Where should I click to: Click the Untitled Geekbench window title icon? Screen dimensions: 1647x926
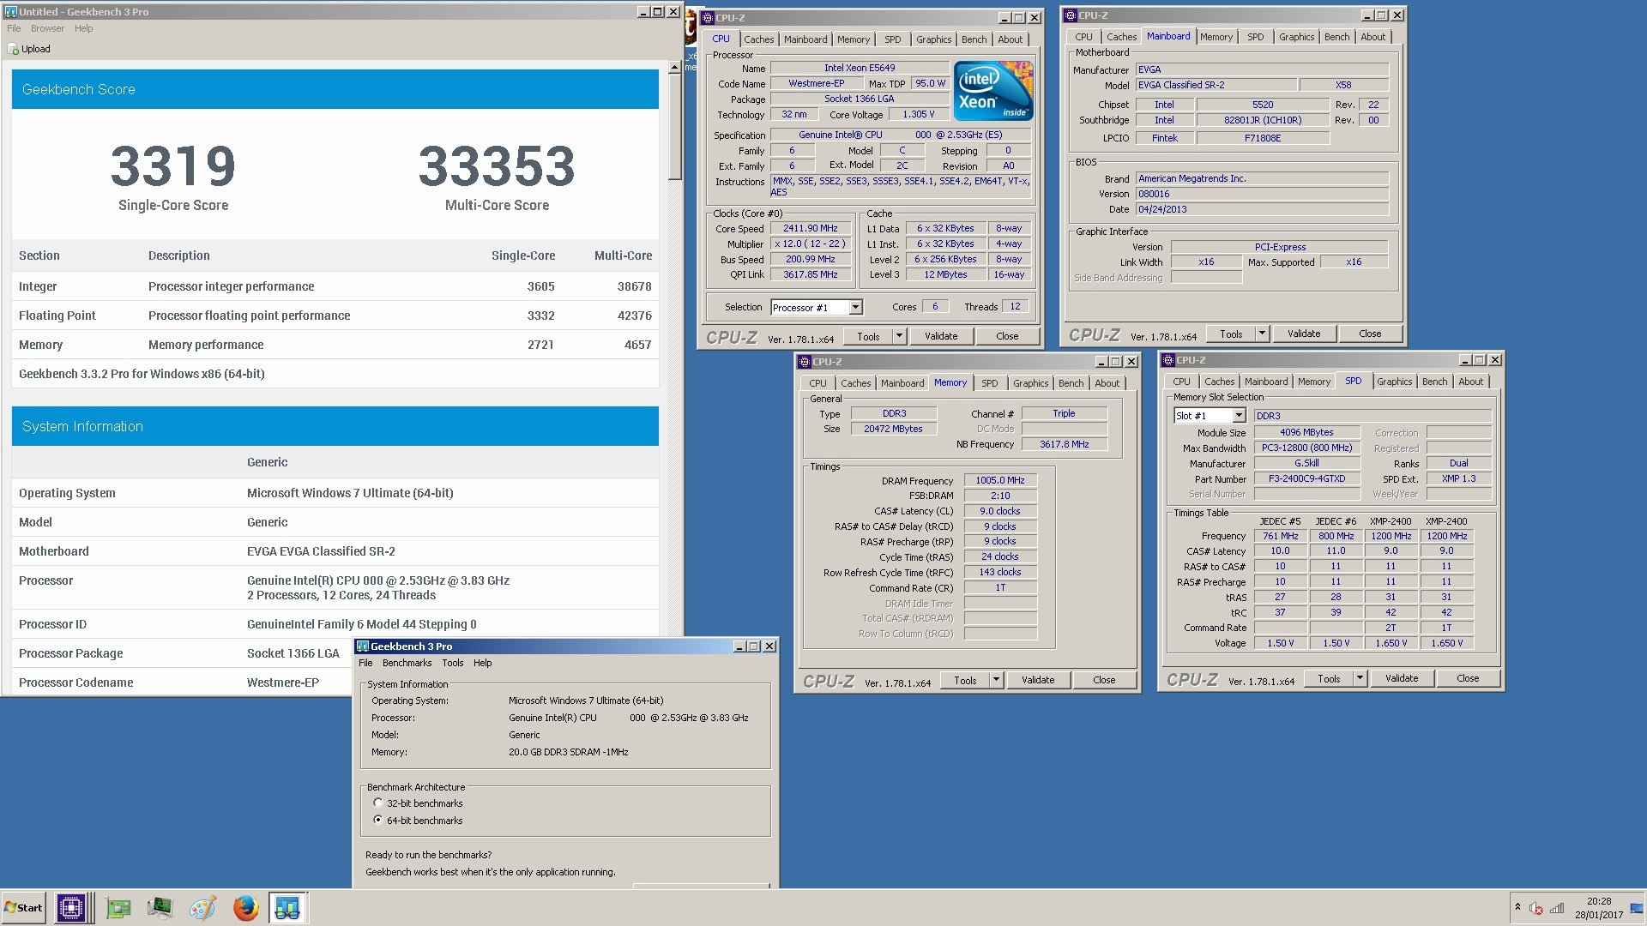click(11, 12)
